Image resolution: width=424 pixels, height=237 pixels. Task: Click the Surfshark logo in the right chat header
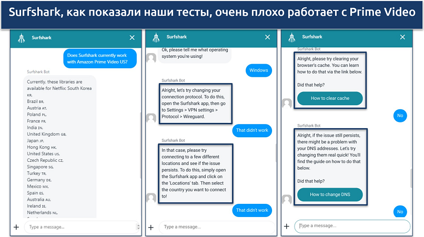(x=291, y=37)
